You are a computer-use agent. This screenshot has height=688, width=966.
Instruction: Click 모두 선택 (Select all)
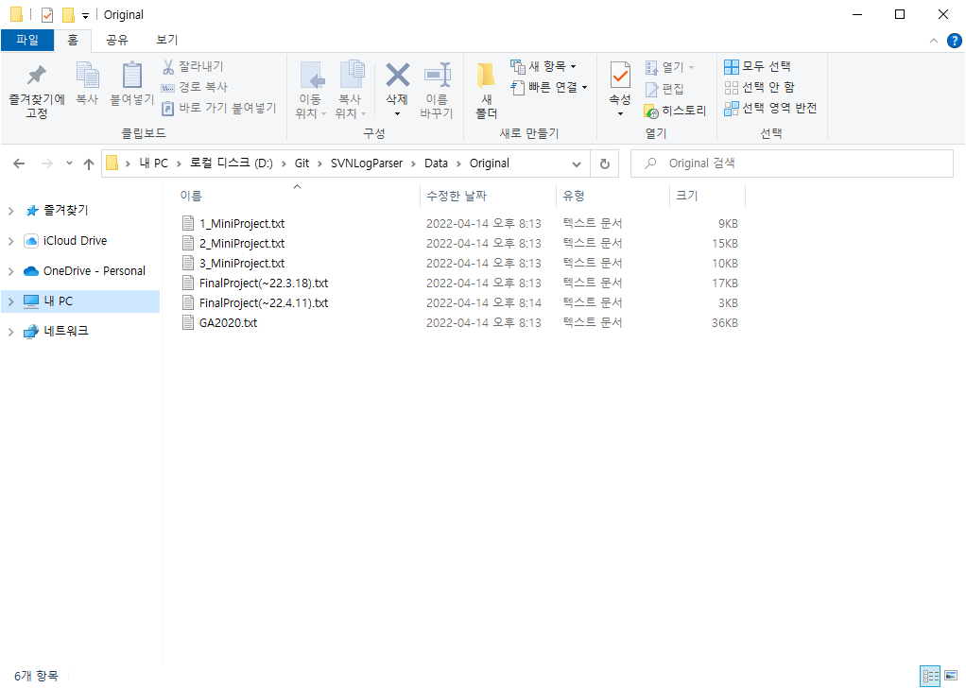[757, 66]
